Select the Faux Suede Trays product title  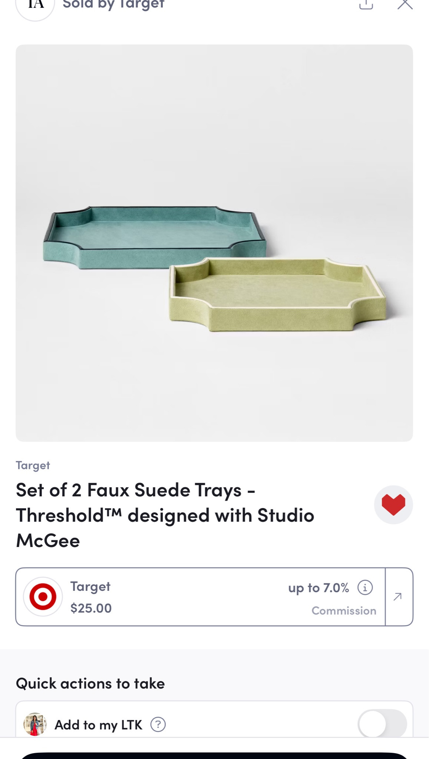point(165,515)
